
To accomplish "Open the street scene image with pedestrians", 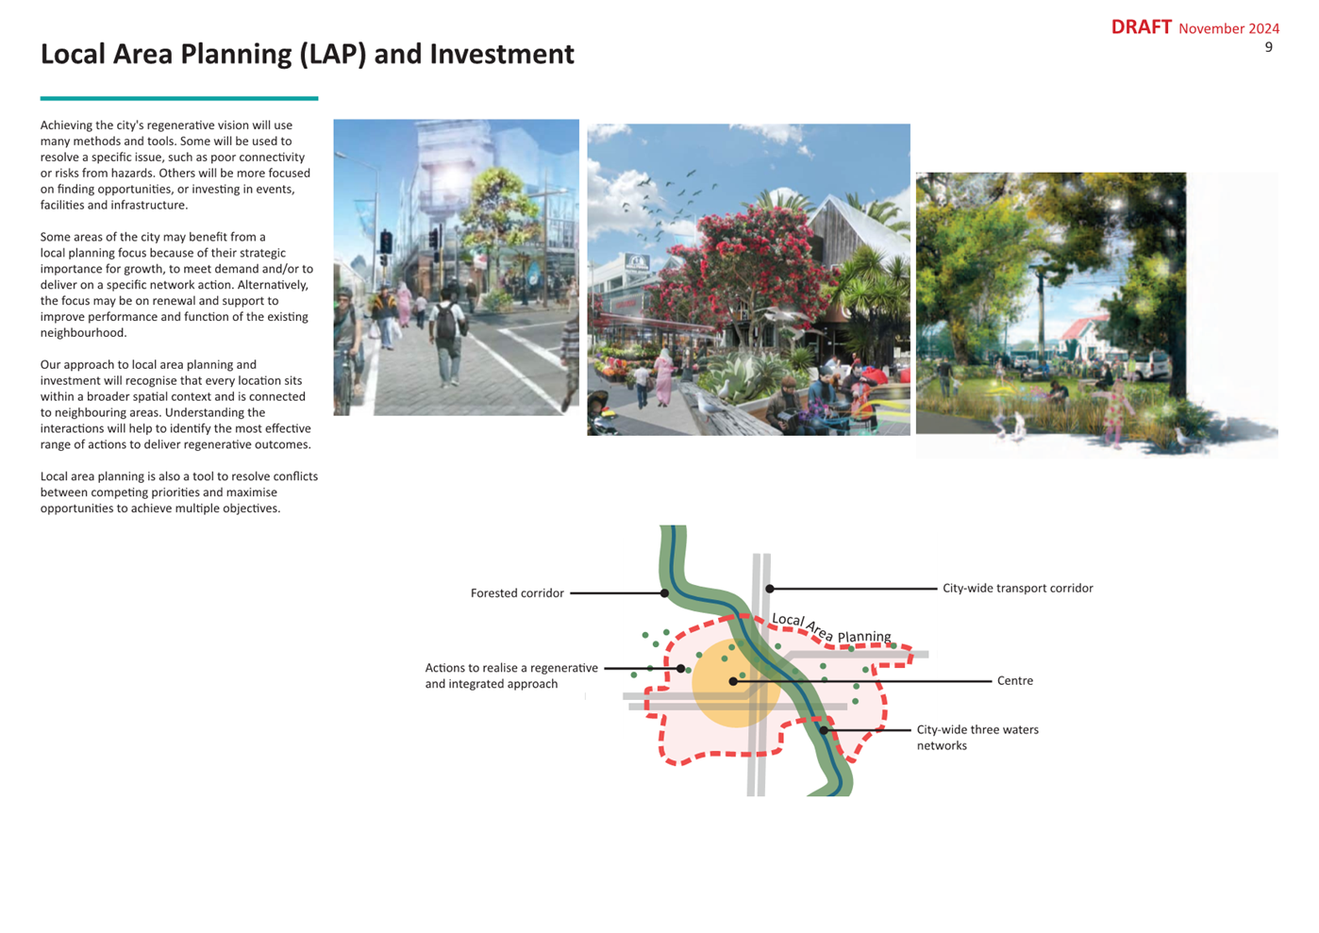I will click(x=456, y=267).
